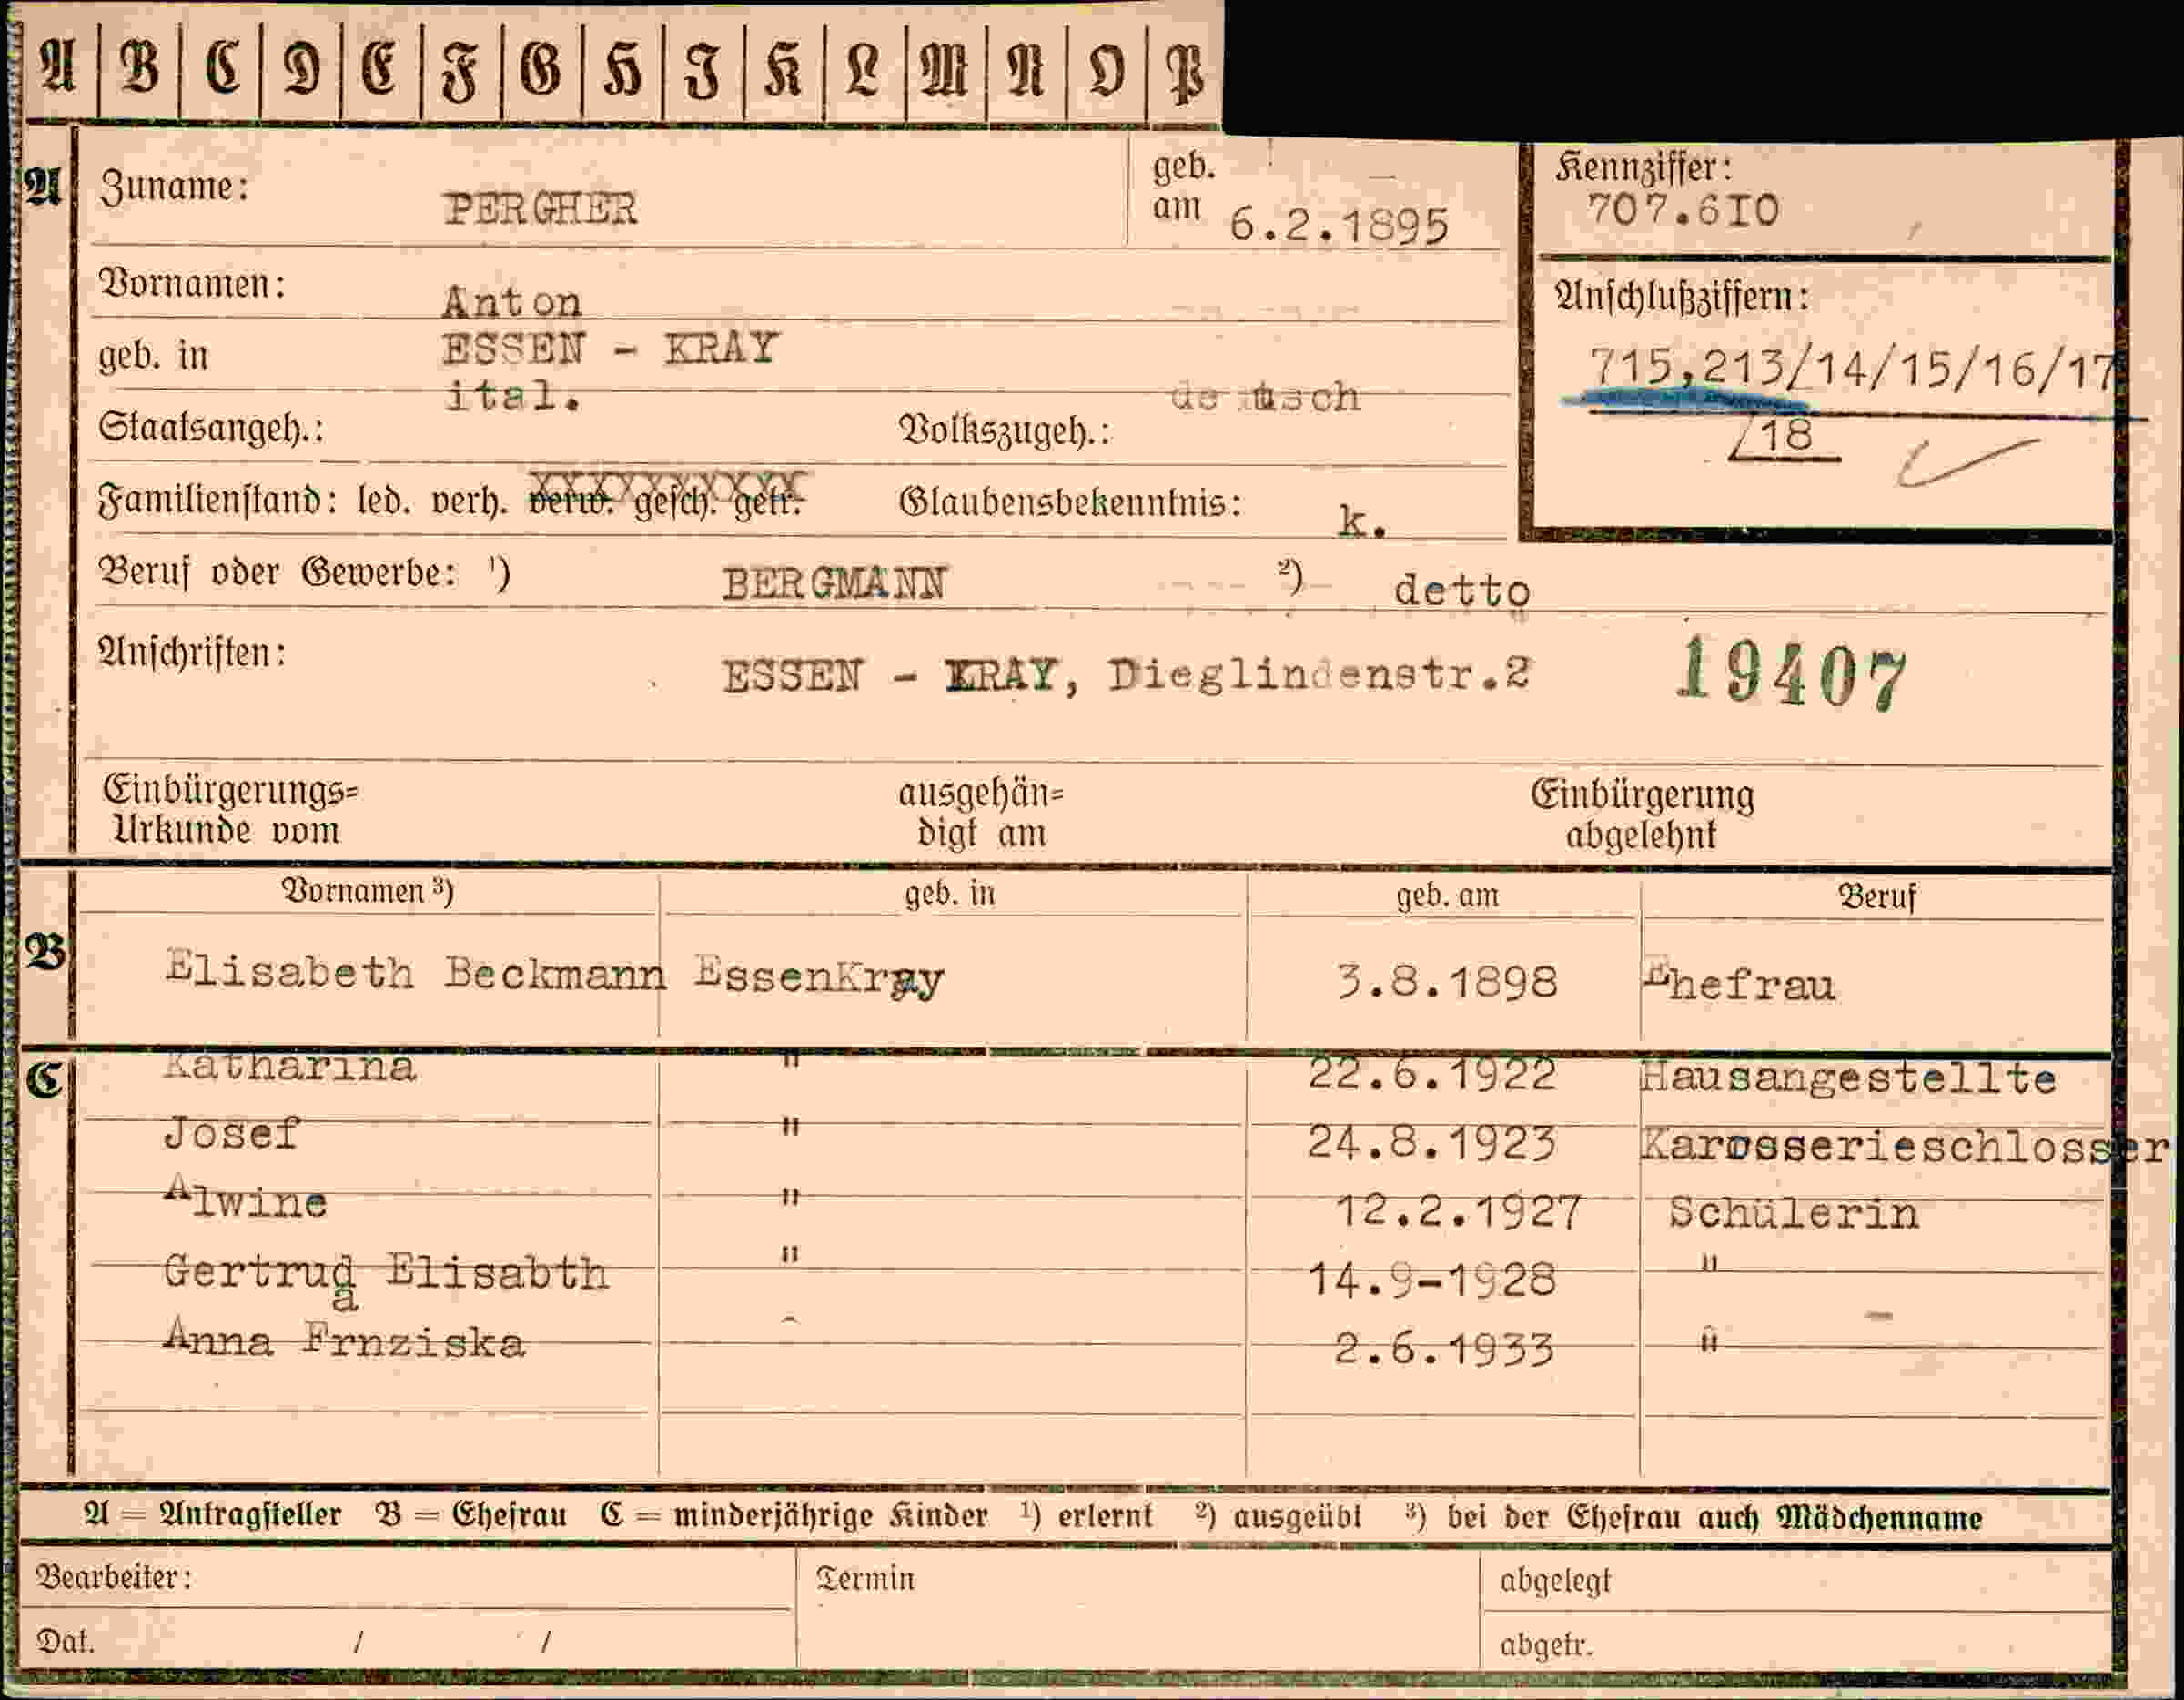Viewport: 2184px width, 1700px height.
Task: Click the child name 'Gertrud Elisabth'
Action: click(x=386, y=1273)
